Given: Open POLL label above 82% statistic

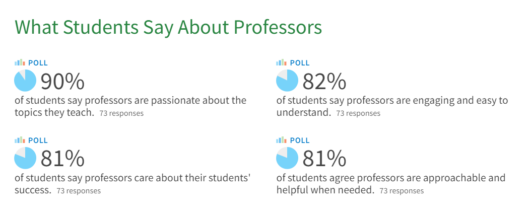Looking at the screenshot, I should click(300, 63).
